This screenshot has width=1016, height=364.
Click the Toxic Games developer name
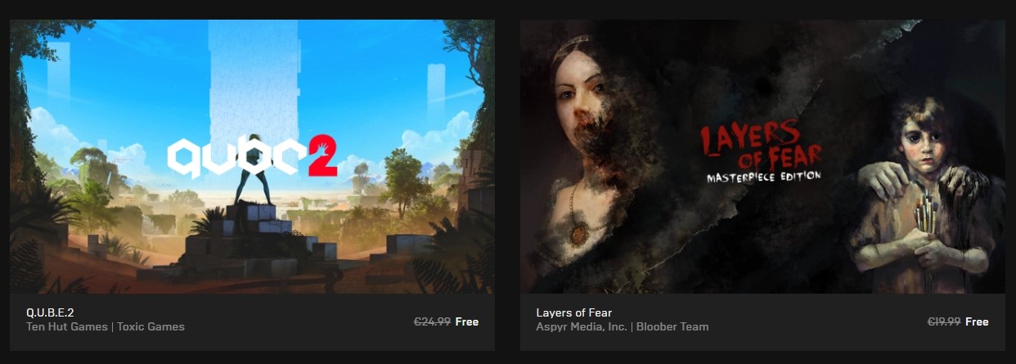pyautogui.click(x=151, y=326)
